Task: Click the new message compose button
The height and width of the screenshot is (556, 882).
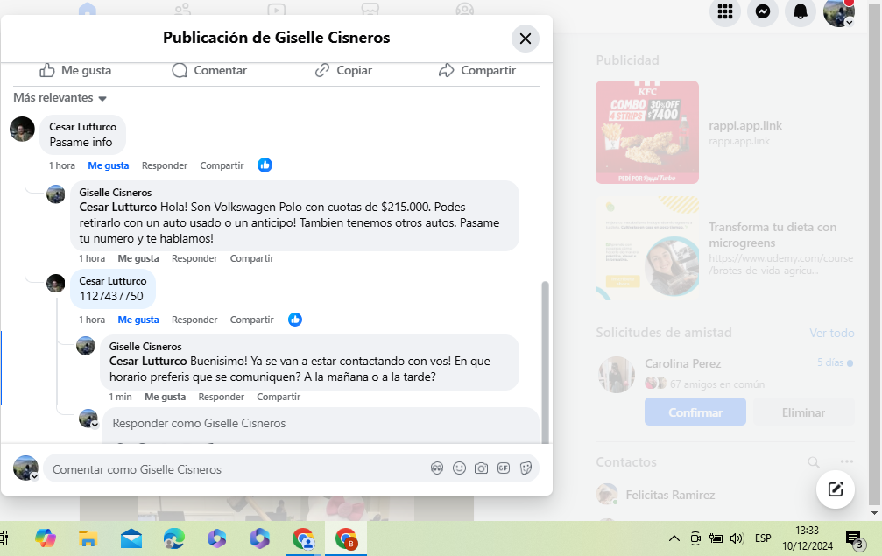Action: coord(835,489)
